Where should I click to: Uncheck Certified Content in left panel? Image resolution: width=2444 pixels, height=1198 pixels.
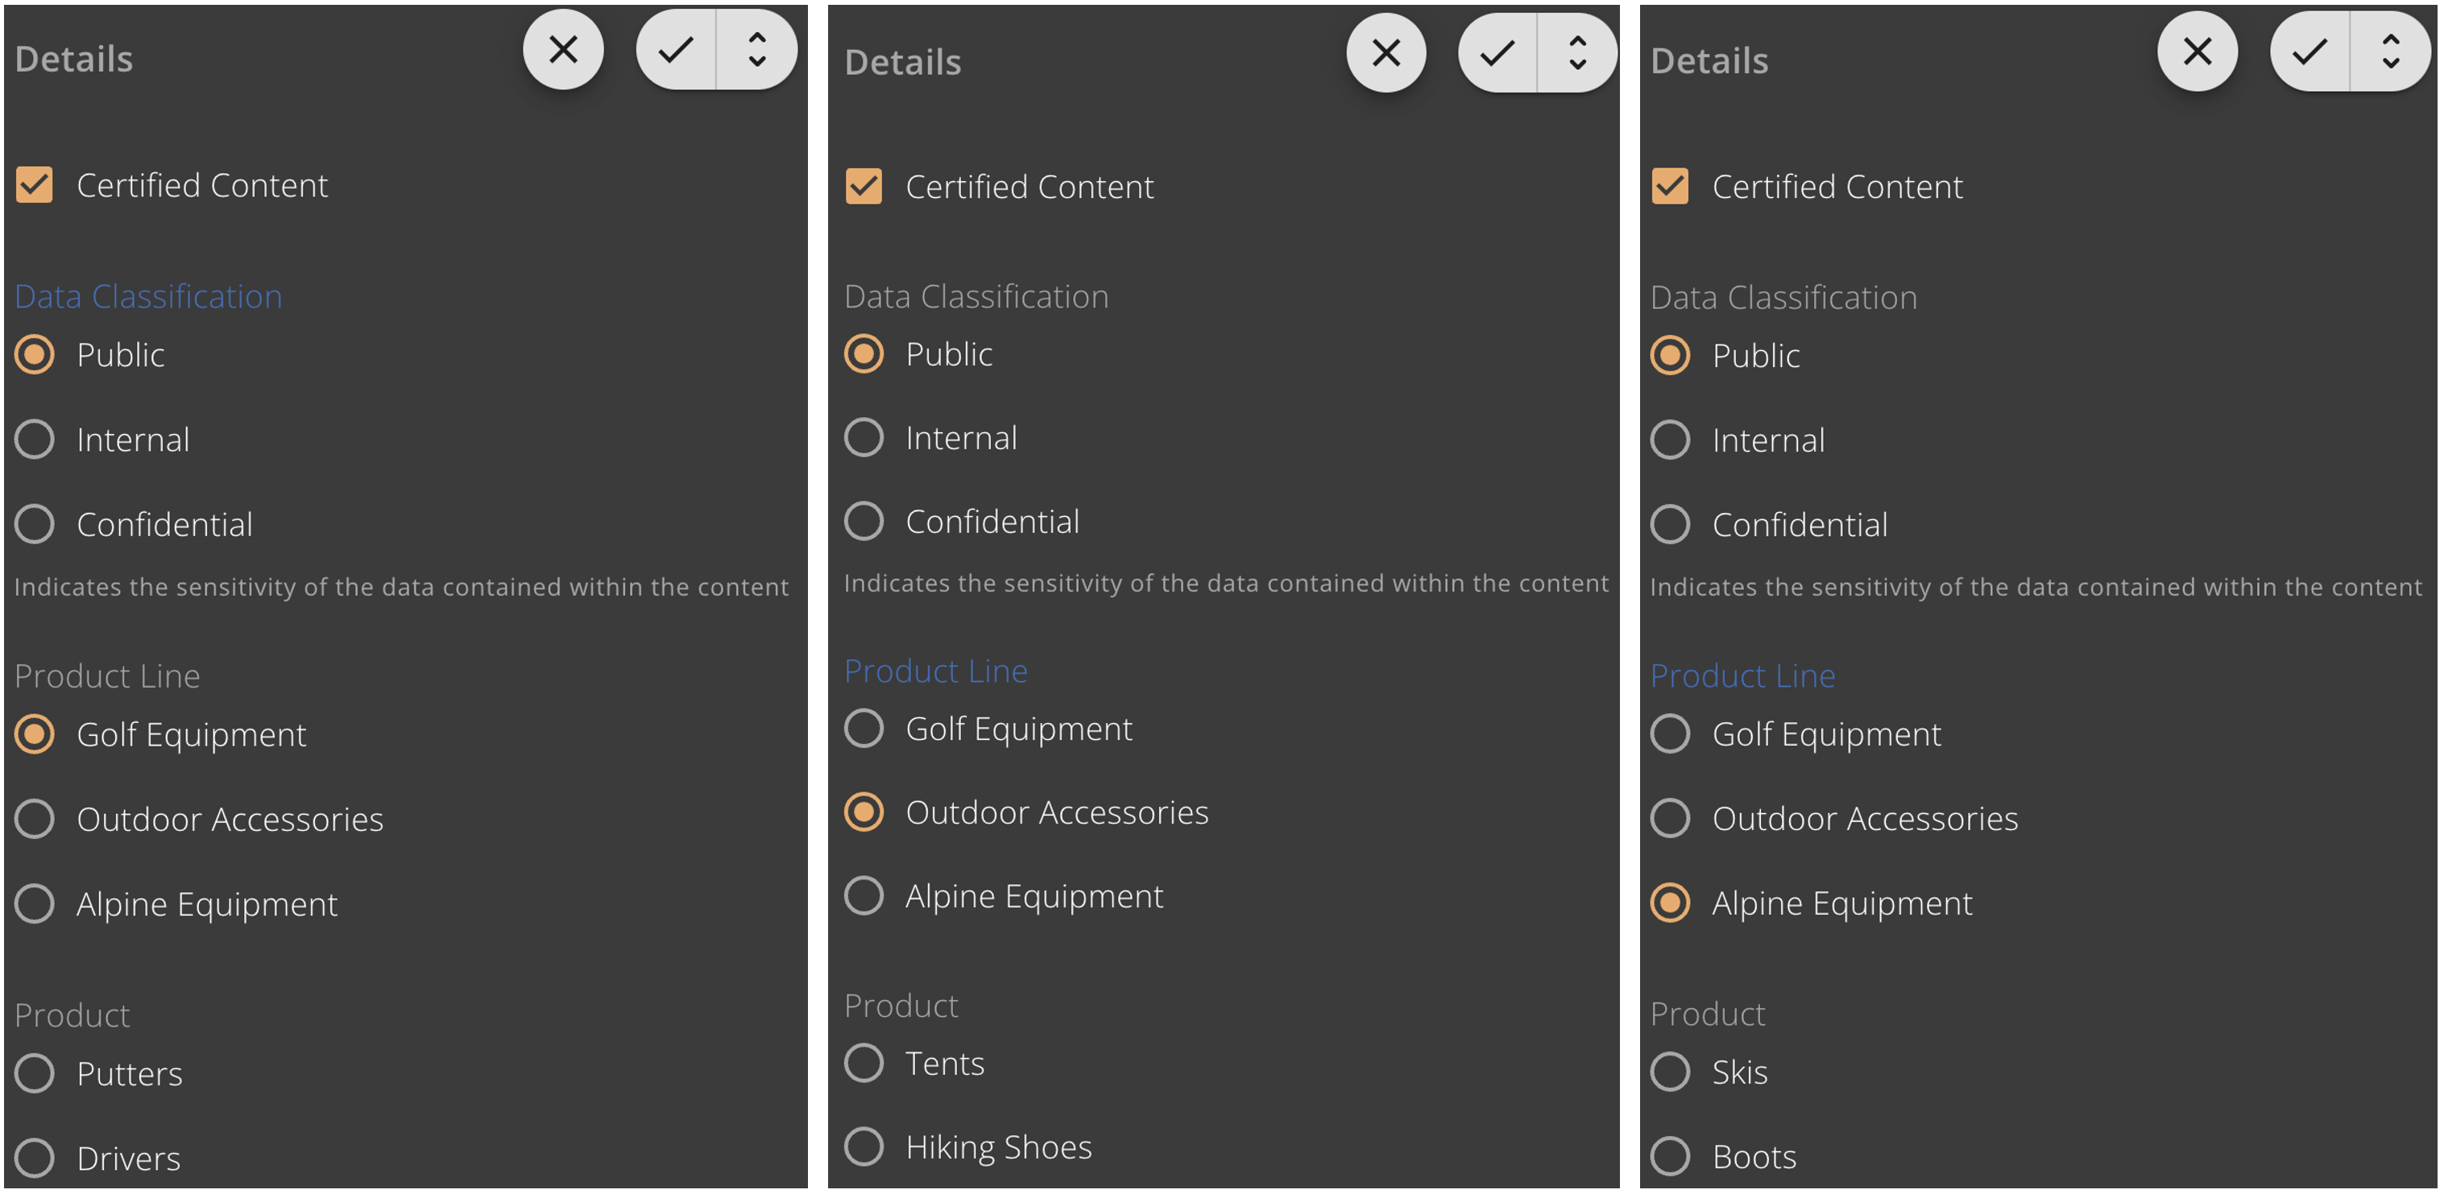pos(34,185)
